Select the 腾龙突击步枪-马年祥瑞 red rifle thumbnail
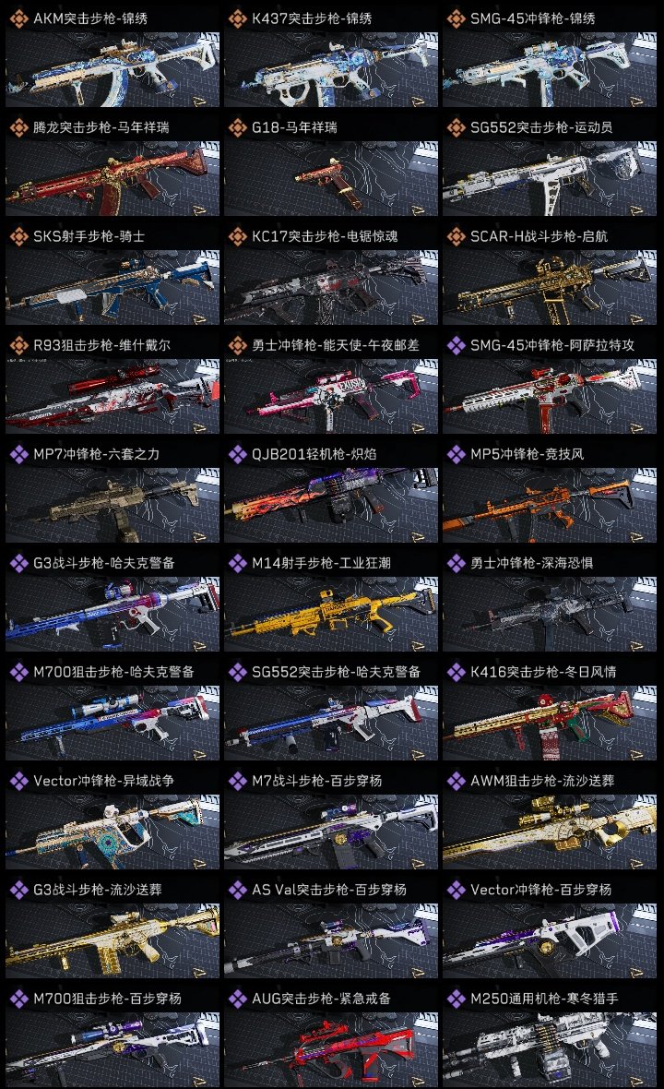The width and height of the screenshot is (664, 1089). pyautogui.click(x=113, y=178)
